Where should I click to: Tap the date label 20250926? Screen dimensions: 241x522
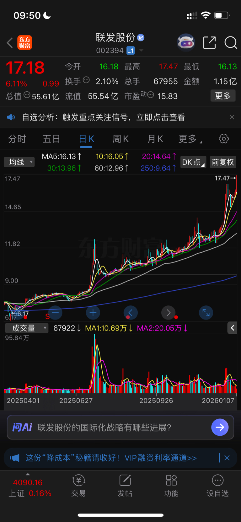pos(156,401)
